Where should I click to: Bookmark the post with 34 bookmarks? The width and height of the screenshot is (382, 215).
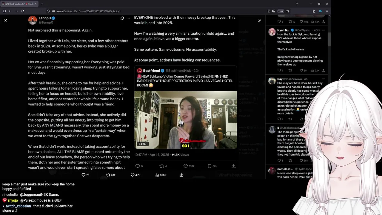[210, 166]
